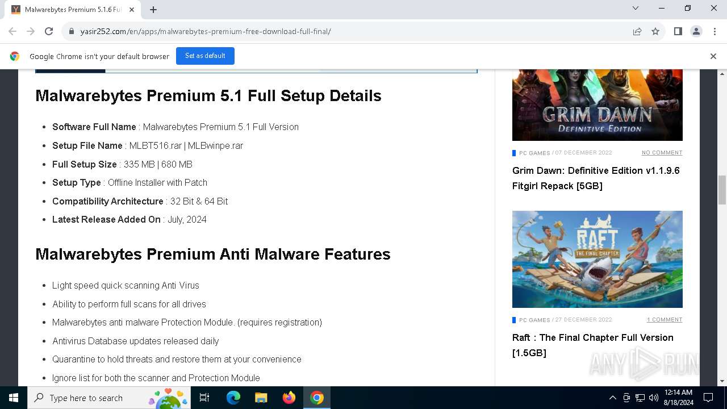The image size is (727, 409).
Task: Open File Explorer from taskbar
Action: (261, 398)
